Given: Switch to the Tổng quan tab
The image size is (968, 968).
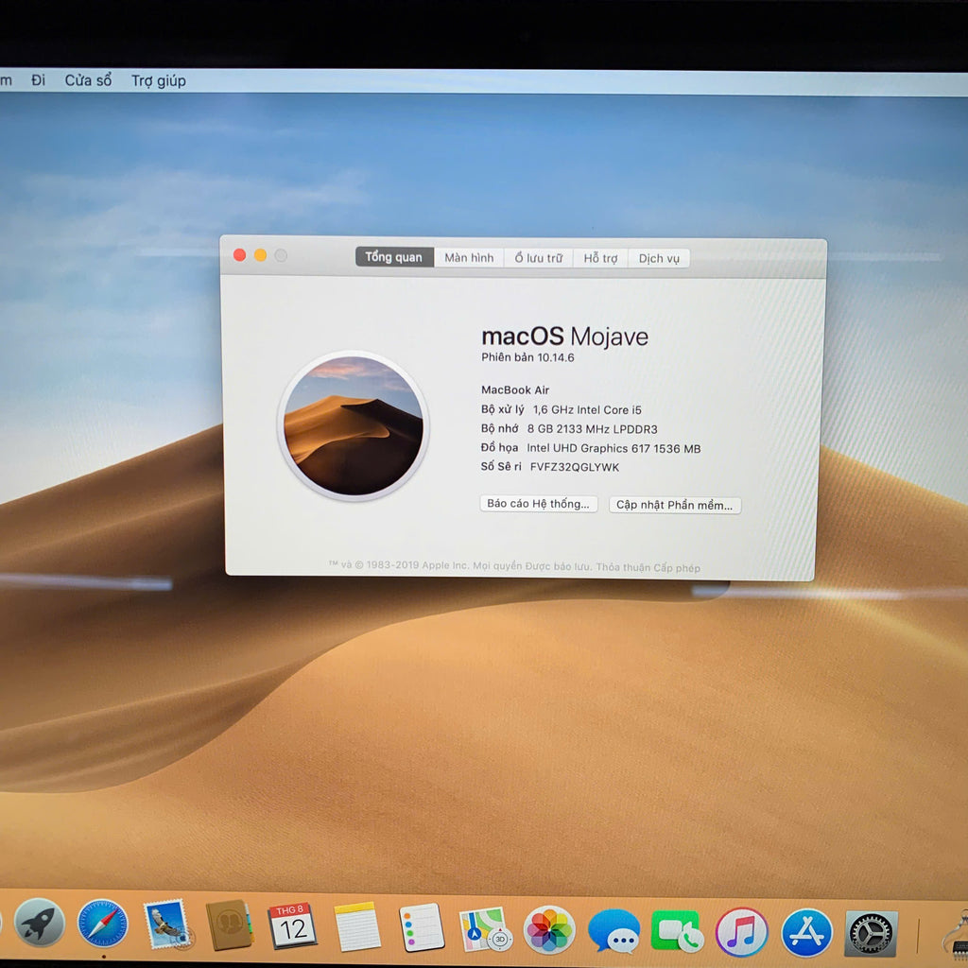Looking at the screenshot, I should click(x=394, y=257).
